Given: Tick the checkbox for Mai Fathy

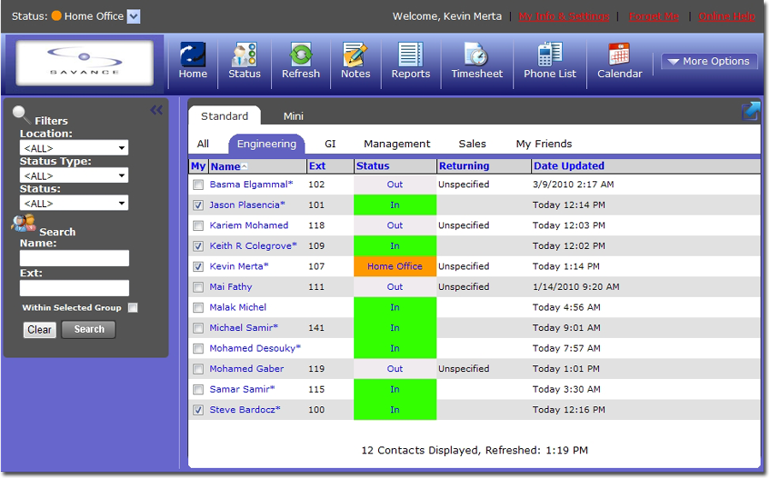Looking at the screenshot, I should click(198, 287).
